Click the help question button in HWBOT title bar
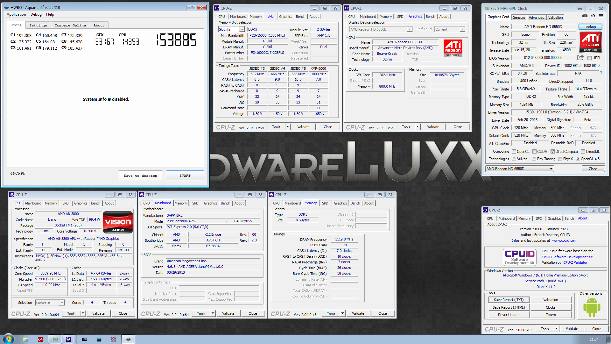The image size is (611, 344). point(191,7)
